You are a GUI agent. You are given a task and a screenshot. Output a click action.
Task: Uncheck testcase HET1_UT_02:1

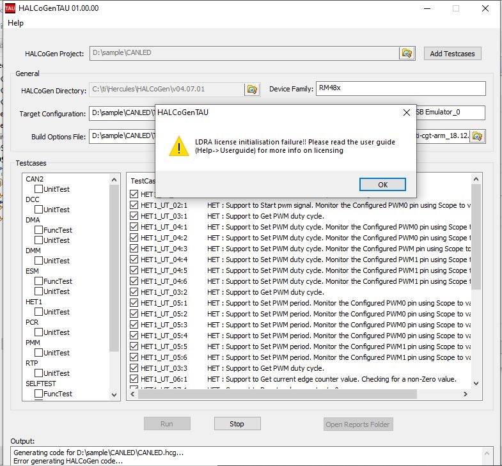tap(134, 205)
